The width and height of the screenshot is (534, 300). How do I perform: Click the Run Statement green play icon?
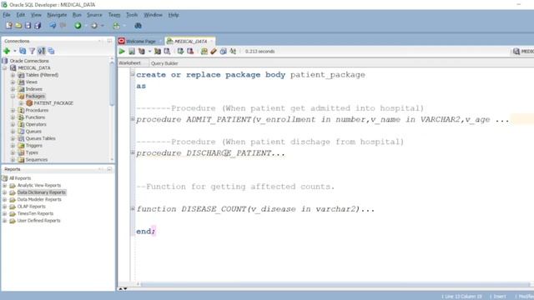(122, 52)
